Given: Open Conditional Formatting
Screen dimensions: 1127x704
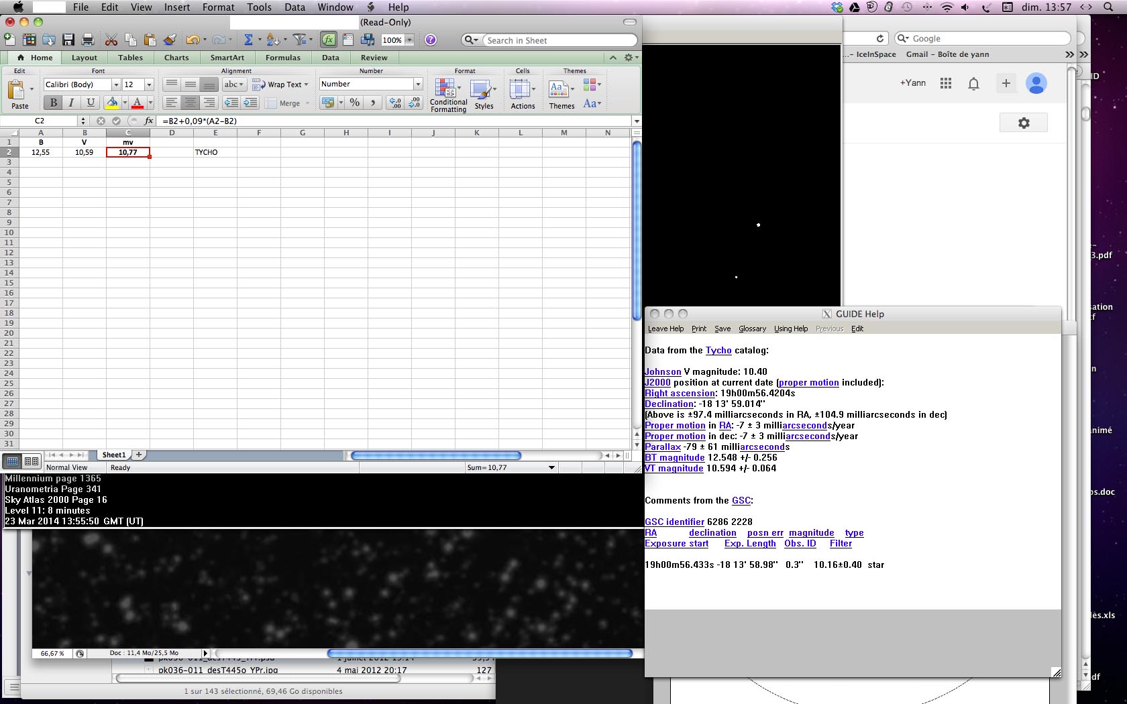Looking at the screenshot, I should click(448, 95).
